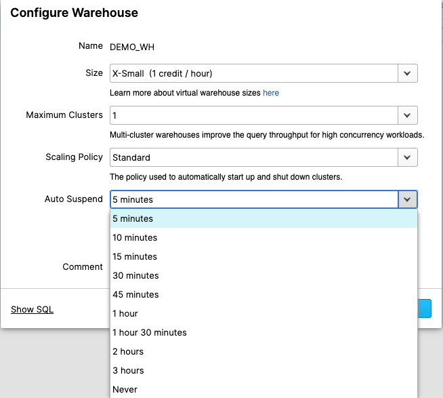
Task: Follow the 'here' warehouse sizes link
Action: [271, 93]
